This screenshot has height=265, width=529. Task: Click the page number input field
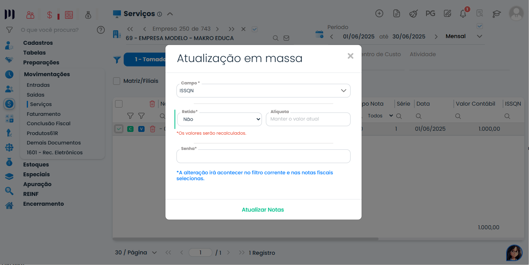click(x=200, y=252)
